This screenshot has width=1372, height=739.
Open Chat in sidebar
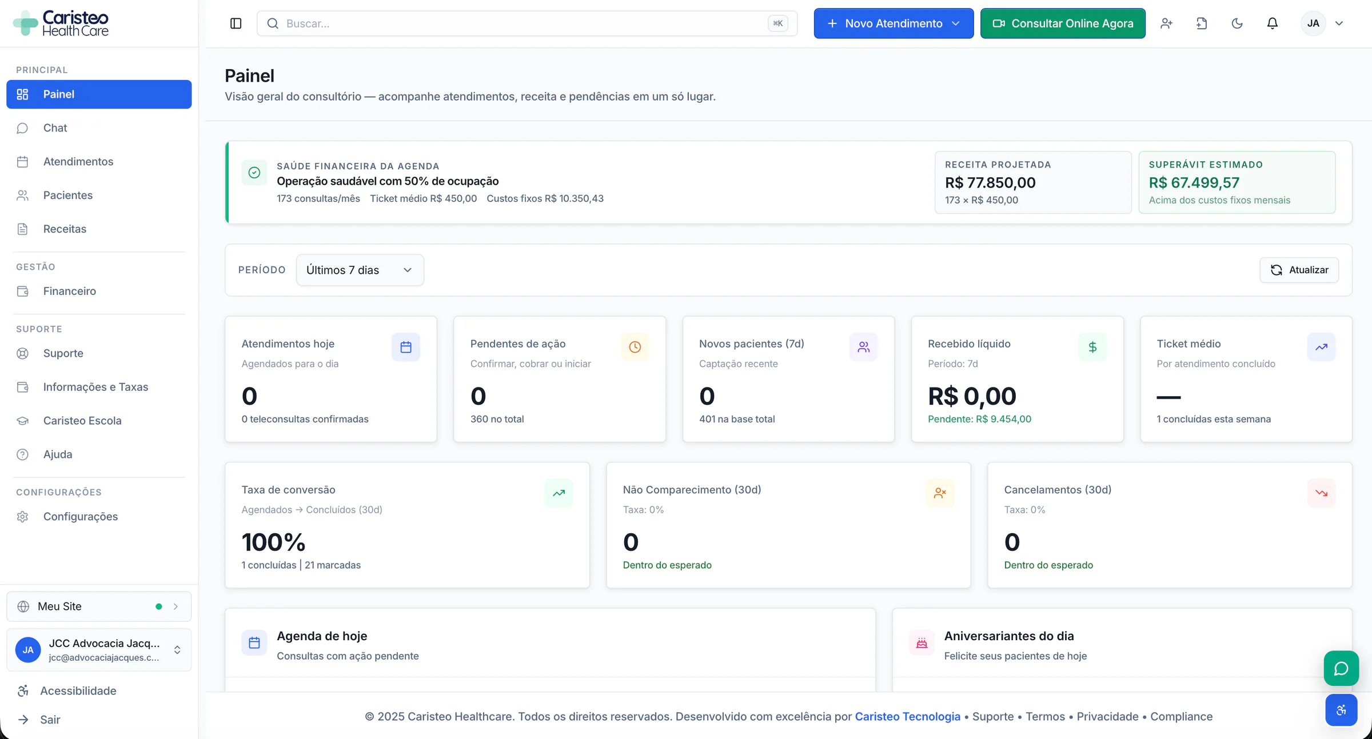(99, 128)
